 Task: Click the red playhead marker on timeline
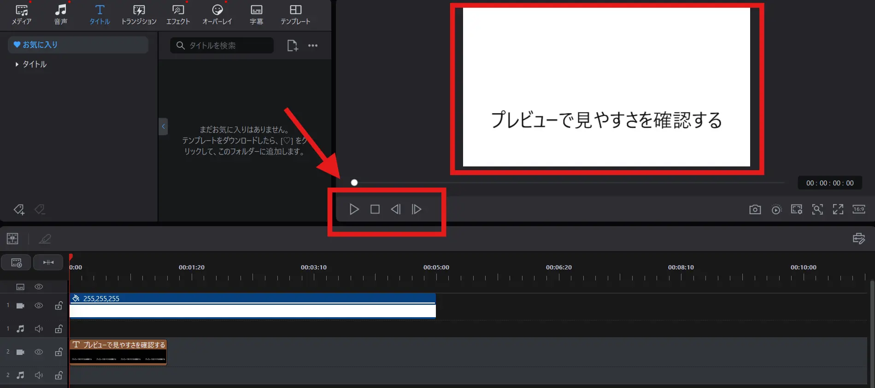coord(71,257)
